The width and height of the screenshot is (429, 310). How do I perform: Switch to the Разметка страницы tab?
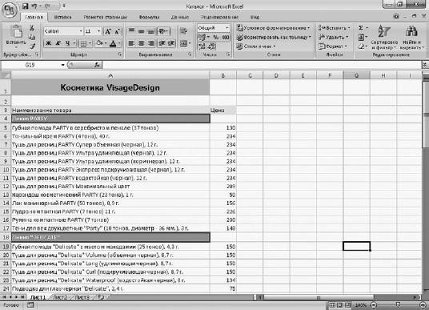105,17
